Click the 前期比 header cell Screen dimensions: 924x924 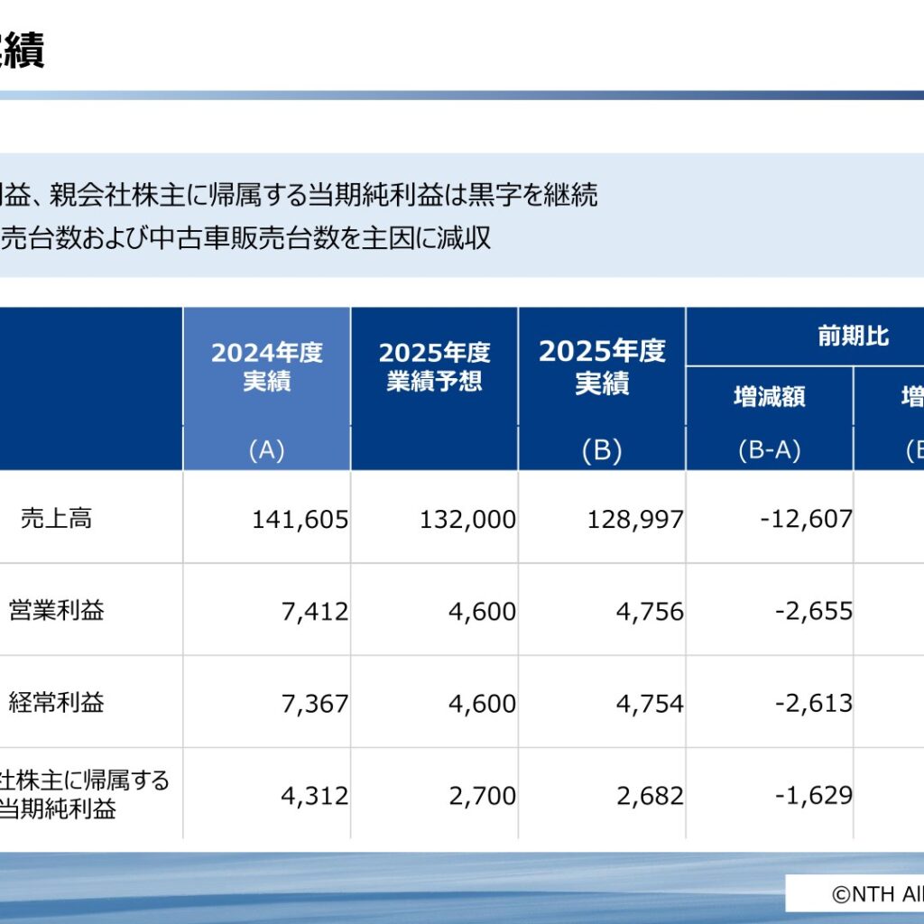853,336
